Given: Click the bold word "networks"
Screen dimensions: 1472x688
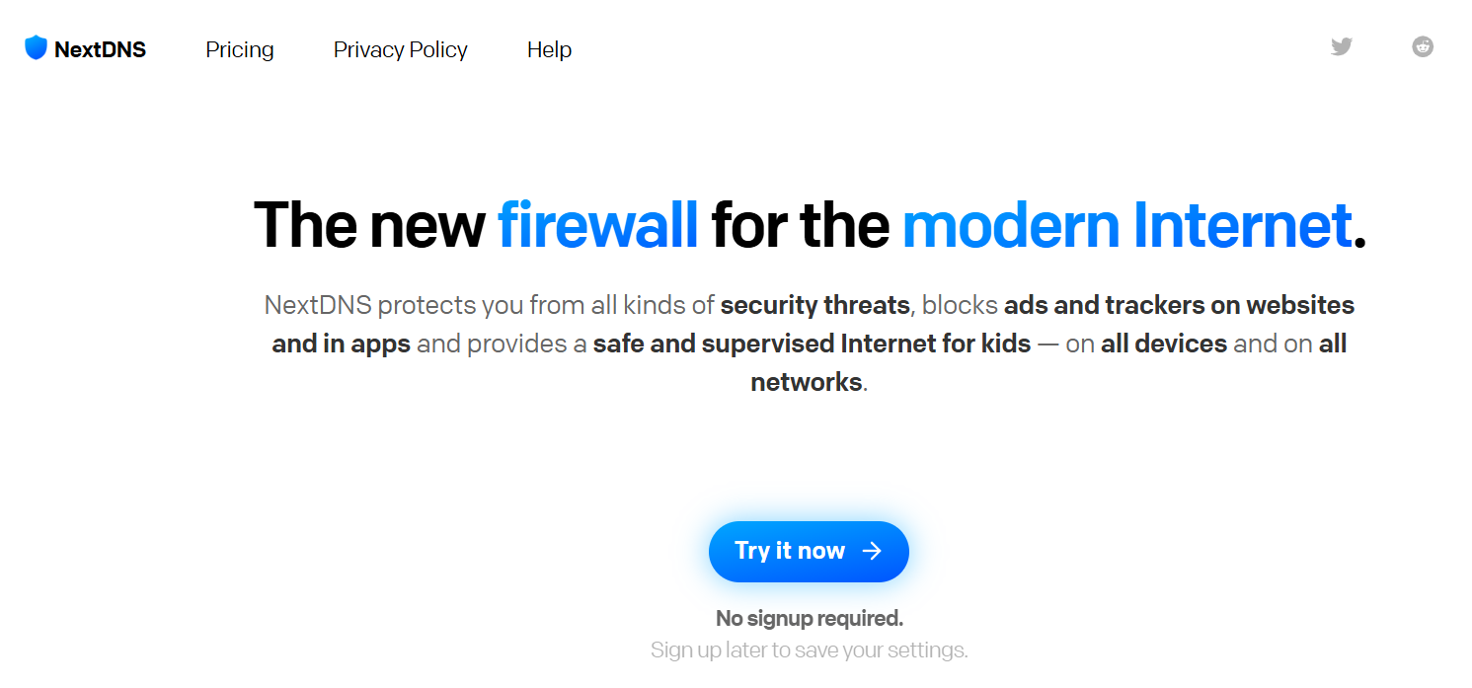Looking at the screenshot, I should click(807, 382).
